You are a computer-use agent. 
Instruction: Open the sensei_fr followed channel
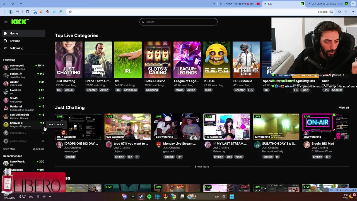coord(24,75)
